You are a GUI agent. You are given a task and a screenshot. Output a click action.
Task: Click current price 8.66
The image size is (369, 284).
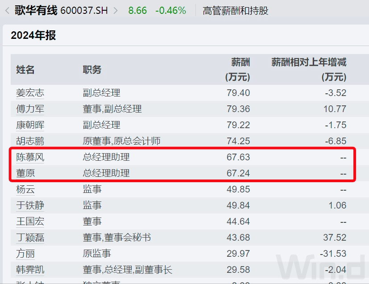click(137, 11)
